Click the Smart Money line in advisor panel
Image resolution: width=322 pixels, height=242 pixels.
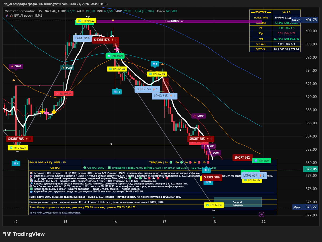point(83,207)
